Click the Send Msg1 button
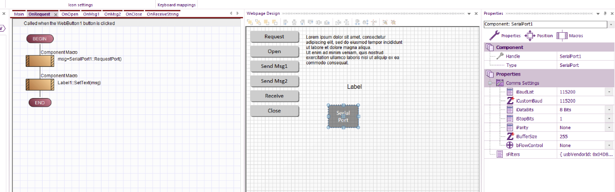 [274, 66]
